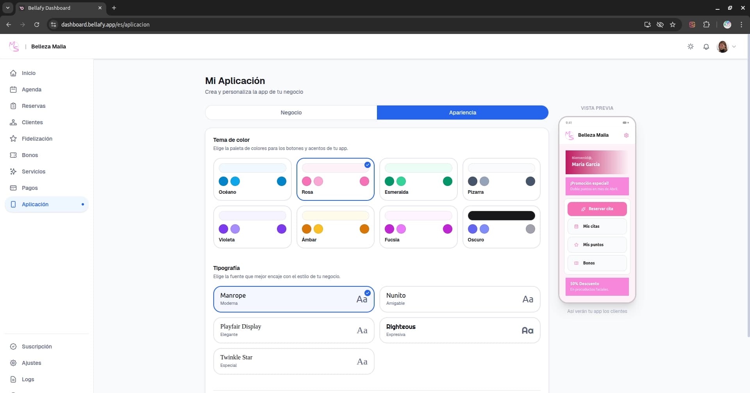This screenshot has width=750, height=393.
Task: Pick the Esmeralda color theme
Action: pyautogui.click(x=418, y=179)
